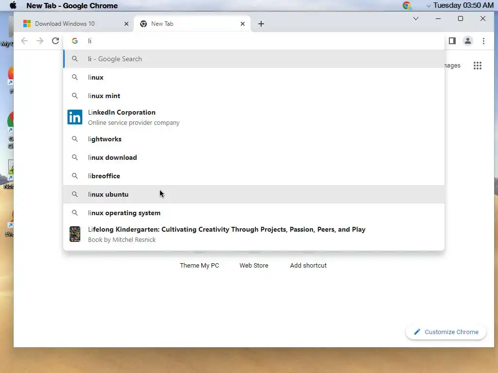
Task: Go back using the back arrow
Action: point(24,41)
